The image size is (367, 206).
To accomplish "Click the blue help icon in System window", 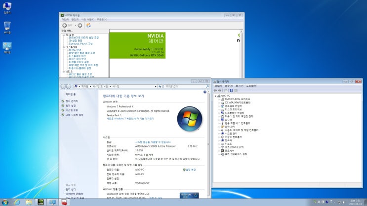I will point(205,92).
